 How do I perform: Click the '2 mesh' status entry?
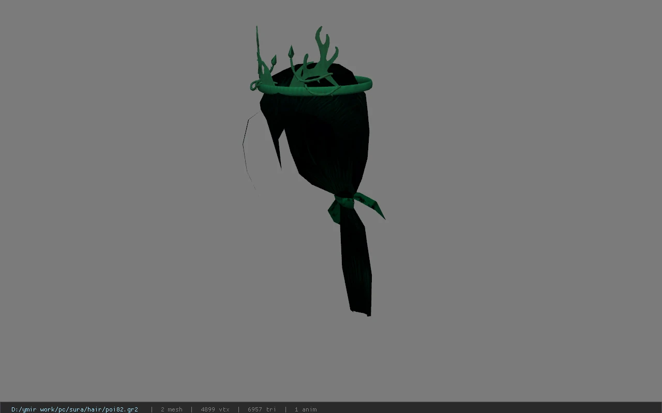pyautogui.click(x=171, y=409)
